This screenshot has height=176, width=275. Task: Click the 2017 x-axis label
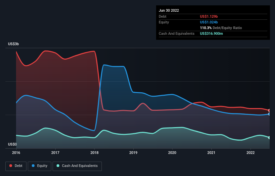coord(55,153)
